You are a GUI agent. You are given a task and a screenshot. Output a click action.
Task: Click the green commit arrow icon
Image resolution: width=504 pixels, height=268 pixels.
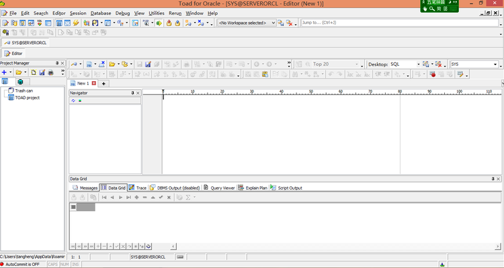pos(159,23)
